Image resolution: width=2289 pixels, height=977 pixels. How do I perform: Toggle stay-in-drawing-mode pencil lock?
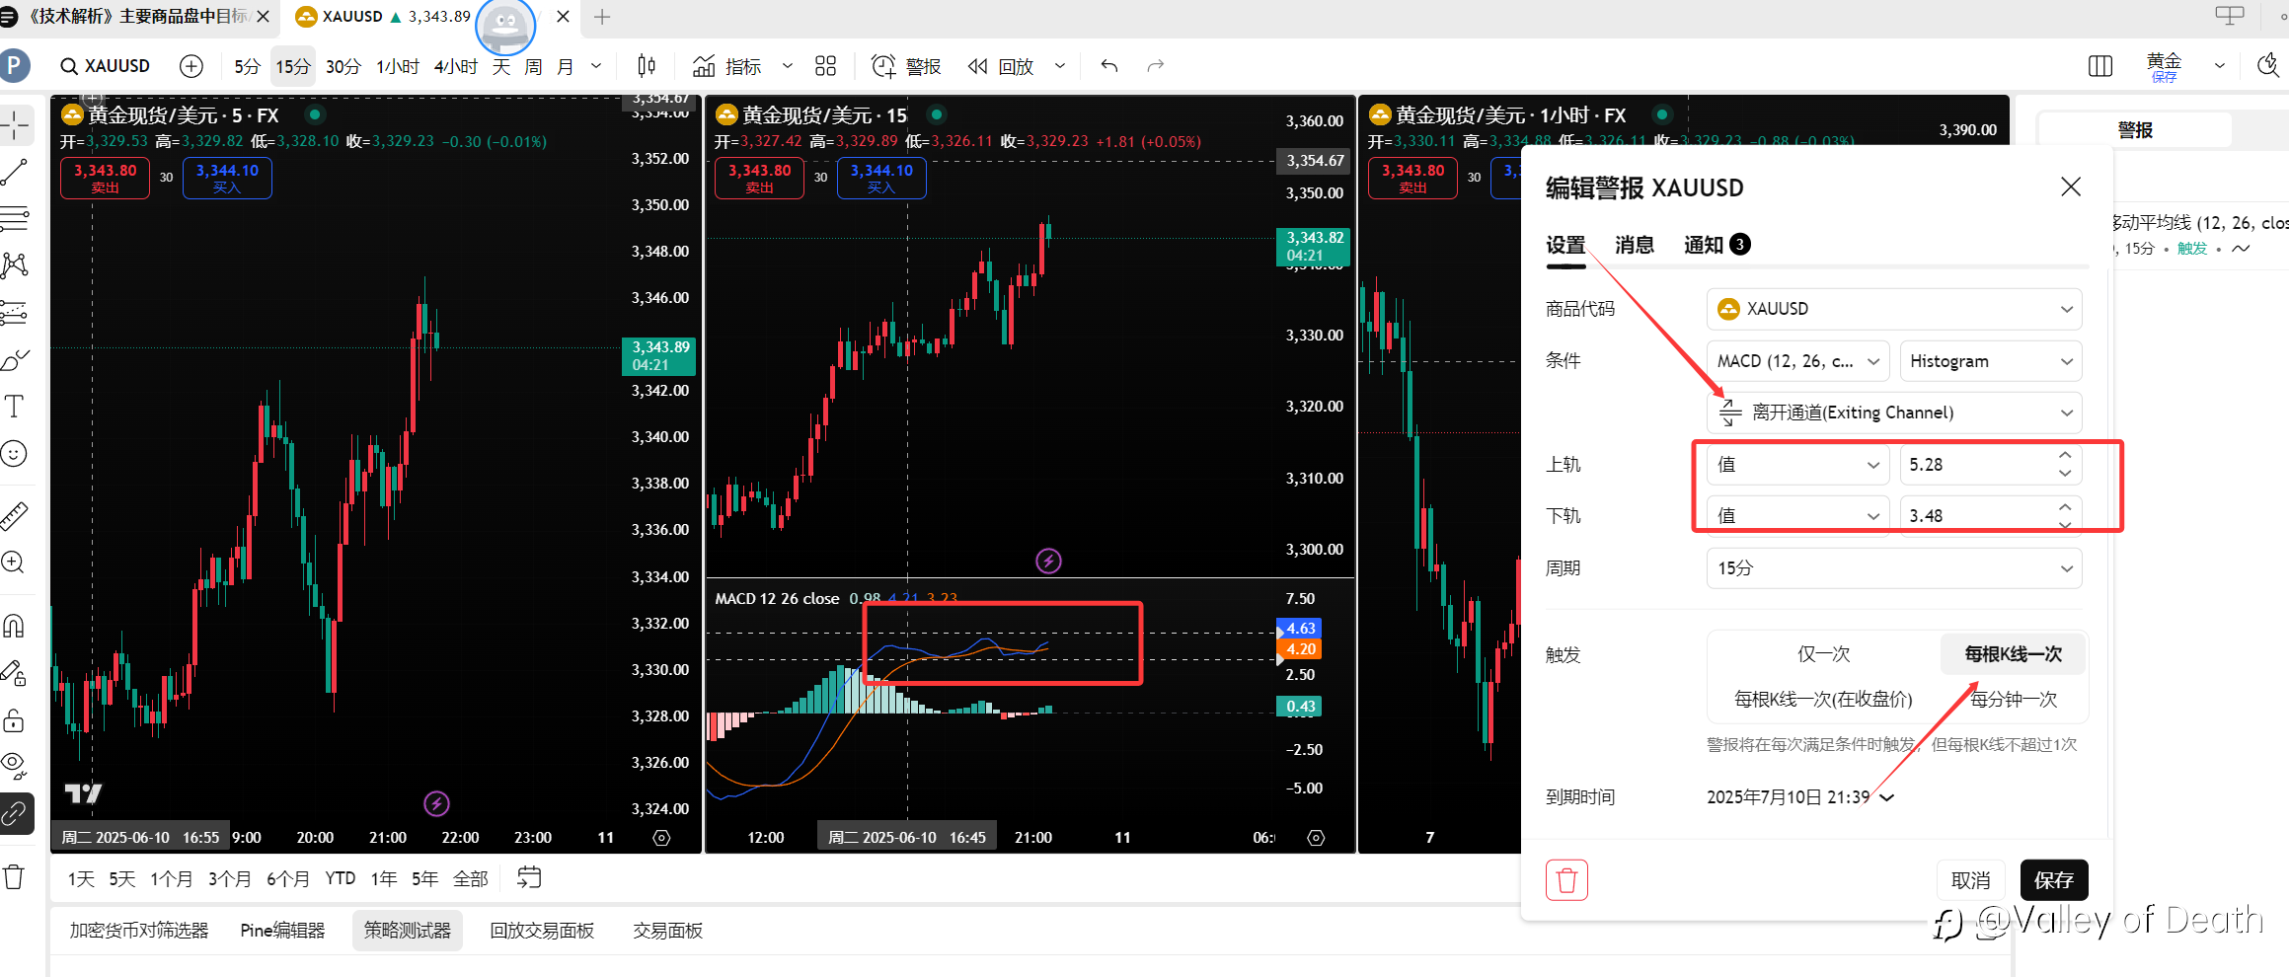point(15,673)
